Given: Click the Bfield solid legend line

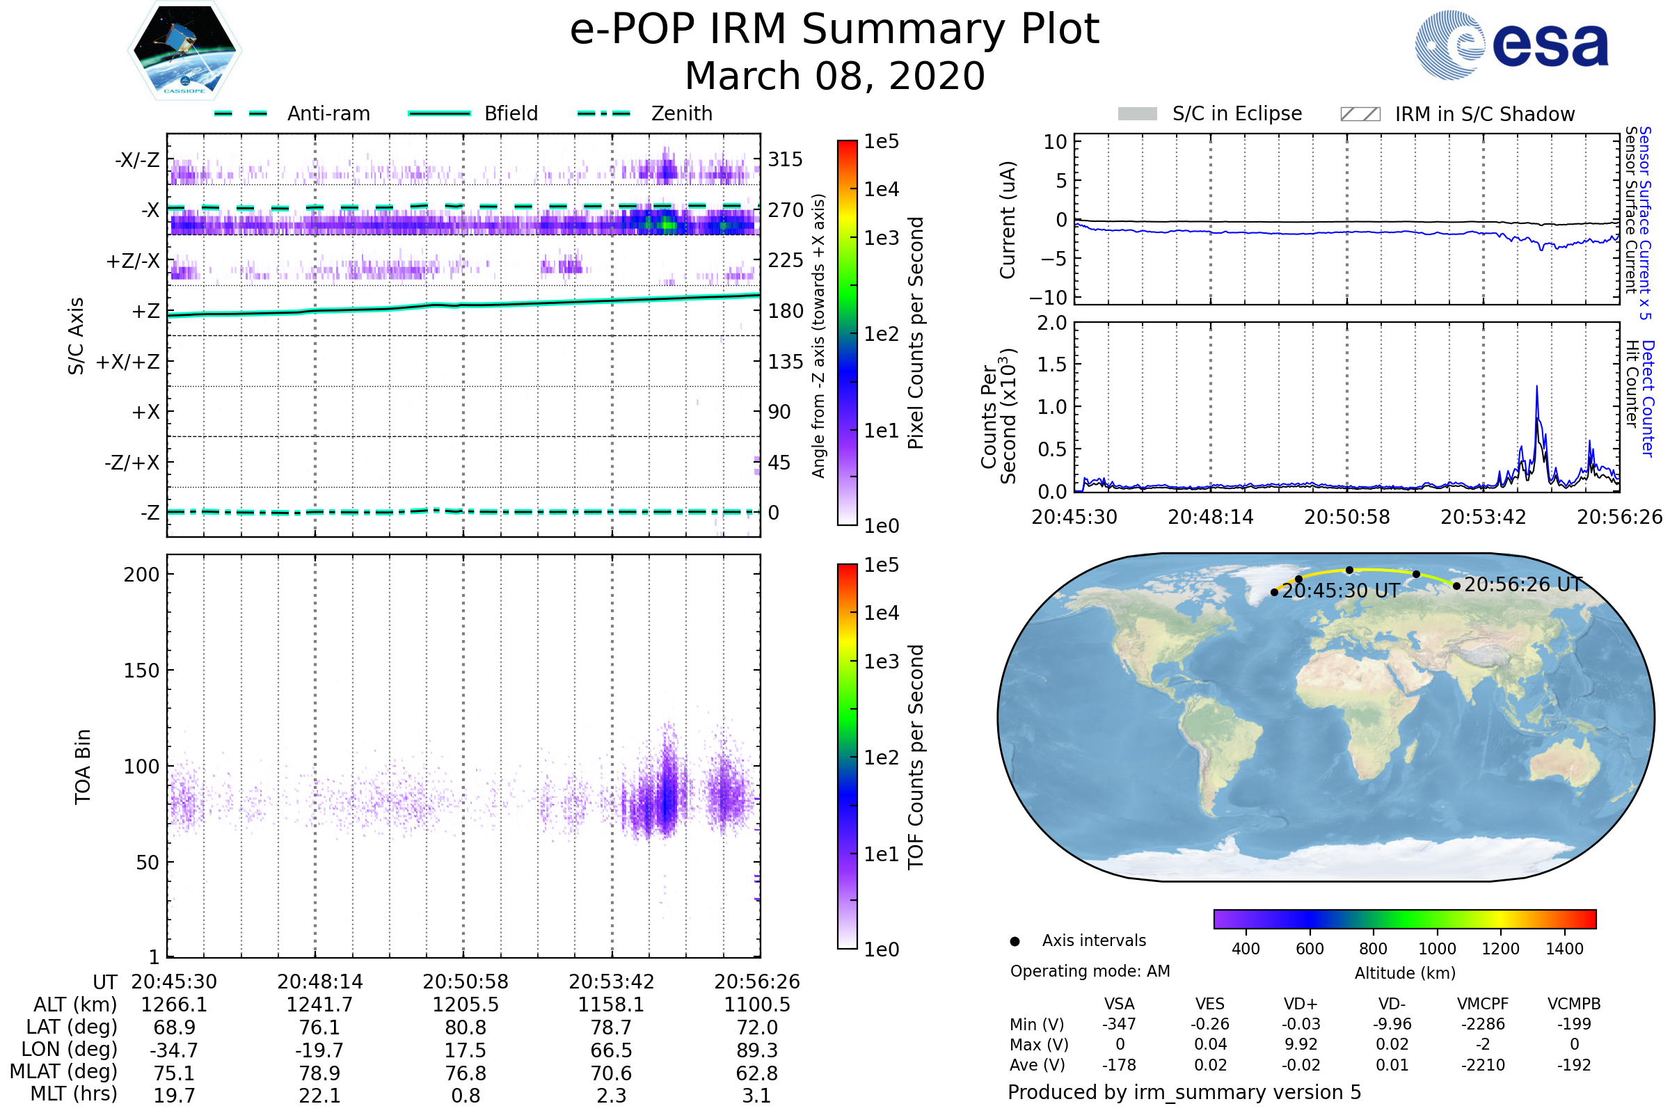Looking at the screenshot, I should pos(439,113).
